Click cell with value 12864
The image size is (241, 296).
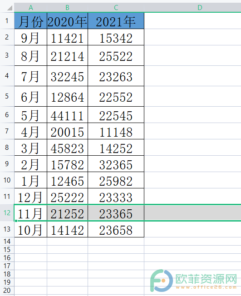pyautogui.click(x=67, y=96)
